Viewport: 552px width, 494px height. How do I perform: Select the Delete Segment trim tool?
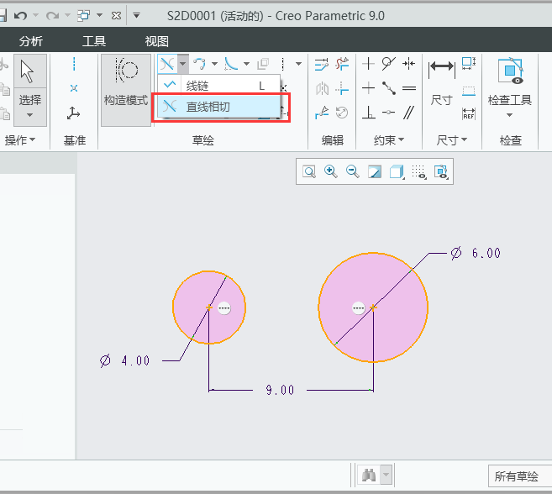point(342,64)
